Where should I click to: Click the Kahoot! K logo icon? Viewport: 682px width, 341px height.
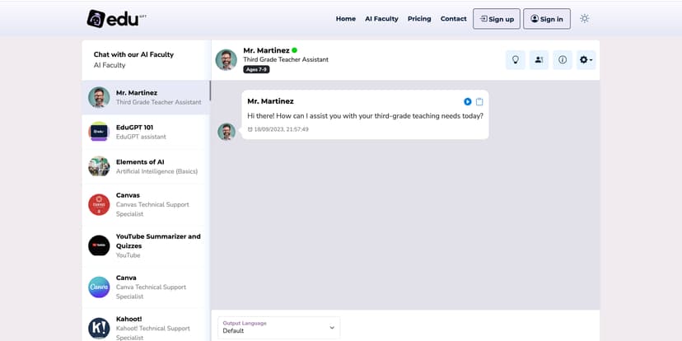(99, 329)
